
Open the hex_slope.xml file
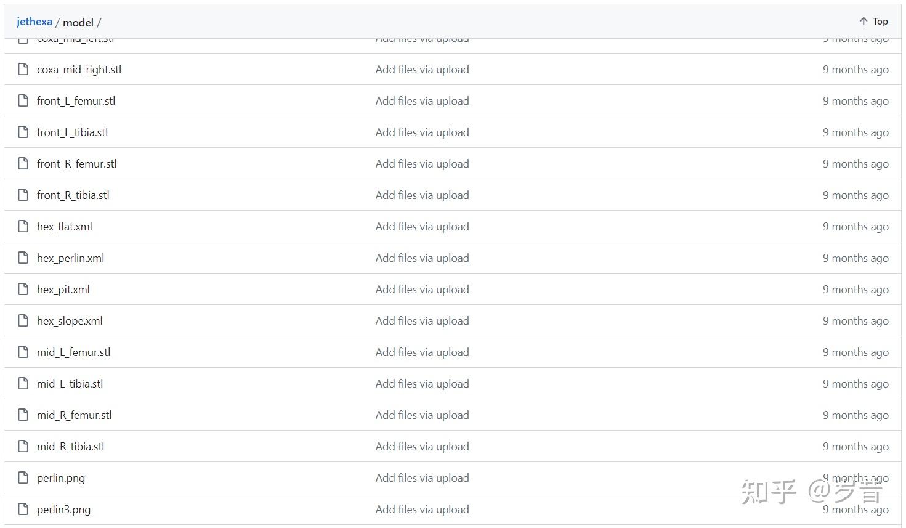click(x=70, y=321)
